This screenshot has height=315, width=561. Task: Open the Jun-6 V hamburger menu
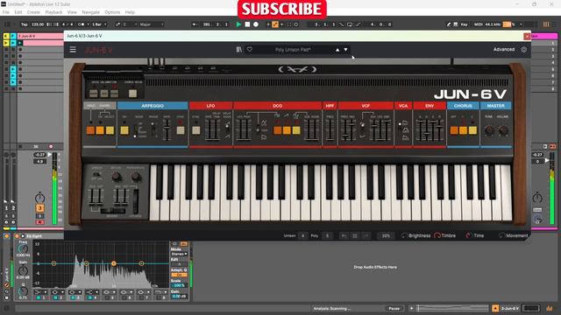pos(73,50)
